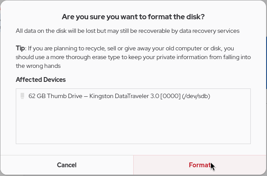Click the "(/dev/sdb)" device path
Viewport: 267px width, 176px height.
click(x=197, y=96)
